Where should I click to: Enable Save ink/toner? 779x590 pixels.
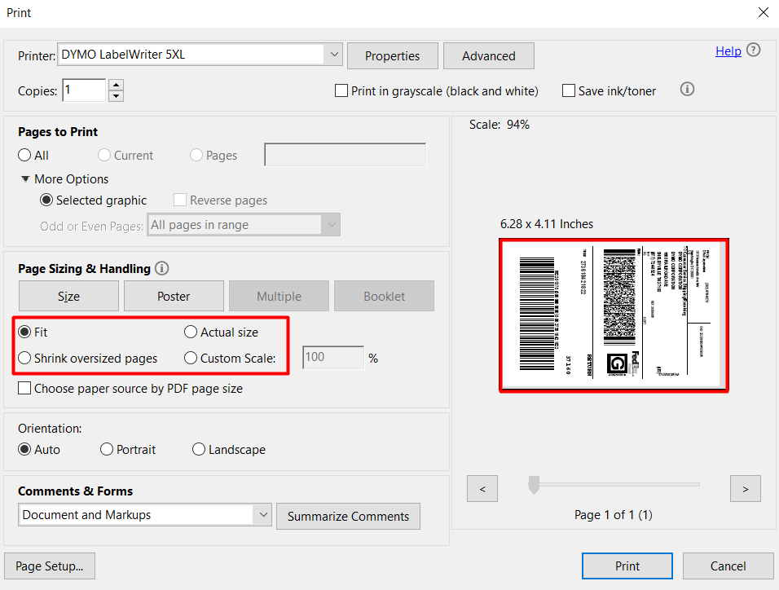point(568,90)
